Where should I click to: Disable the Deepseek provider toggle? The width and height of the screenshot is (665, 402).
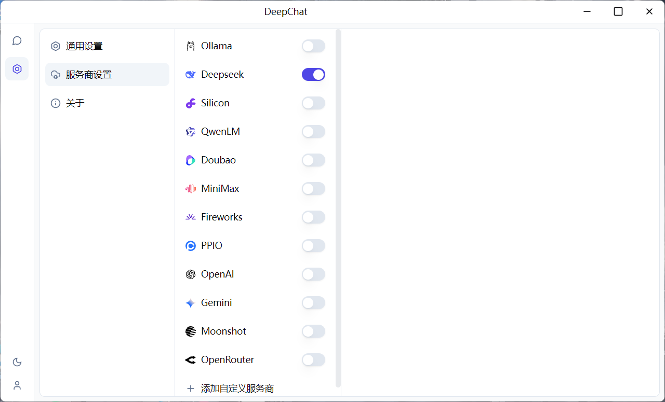coord(313,74)
